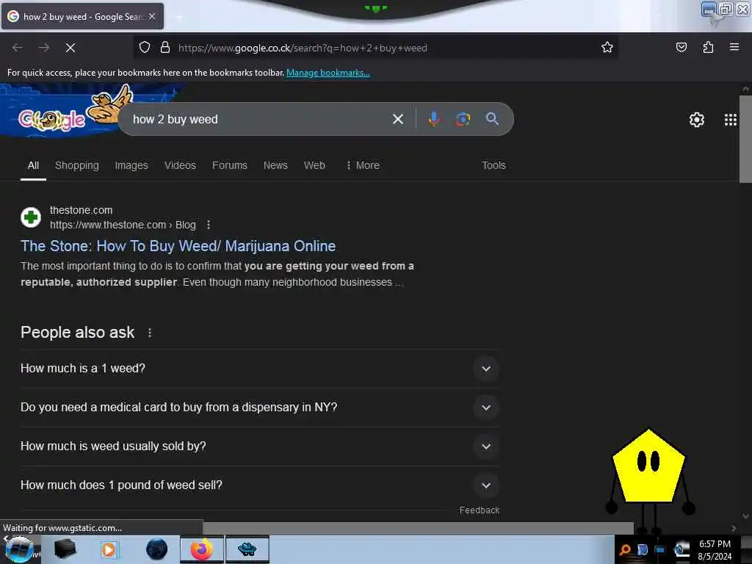This screenshot has width=752, height=564.
Task: Click the thestone.com favicon green cross
Action: click(31, 217)
